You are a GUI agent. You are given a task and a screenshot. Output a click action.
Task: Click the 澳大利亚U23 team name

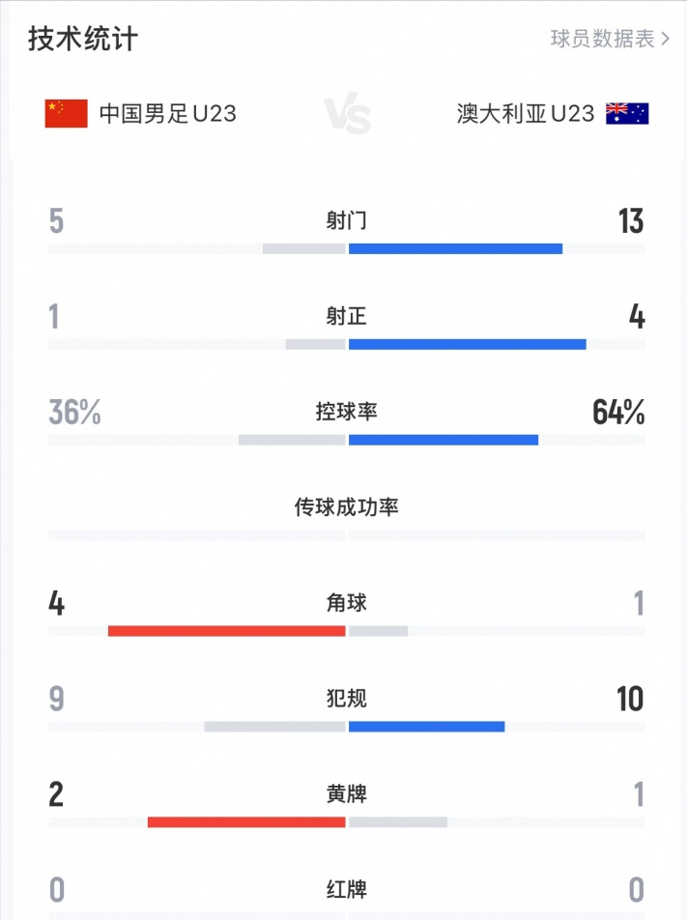pos(526,114)
